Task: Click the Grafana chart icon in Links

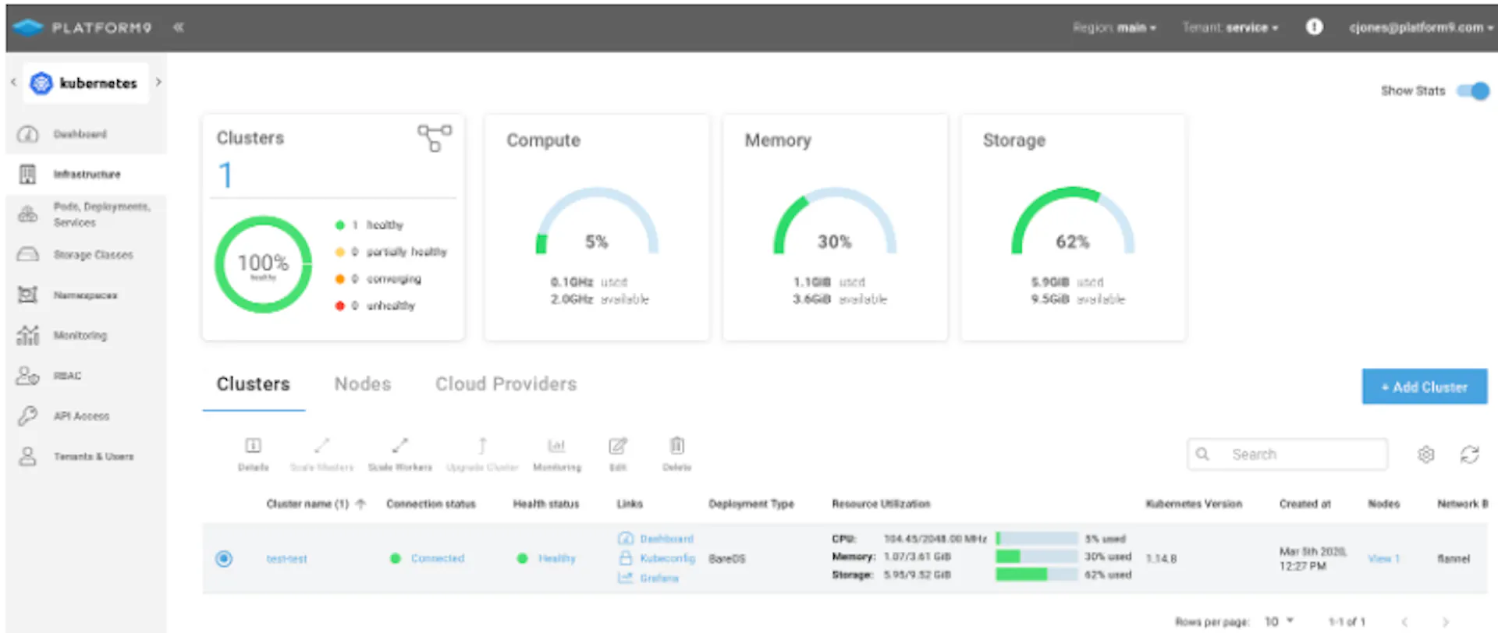Action: click(625, 578)
